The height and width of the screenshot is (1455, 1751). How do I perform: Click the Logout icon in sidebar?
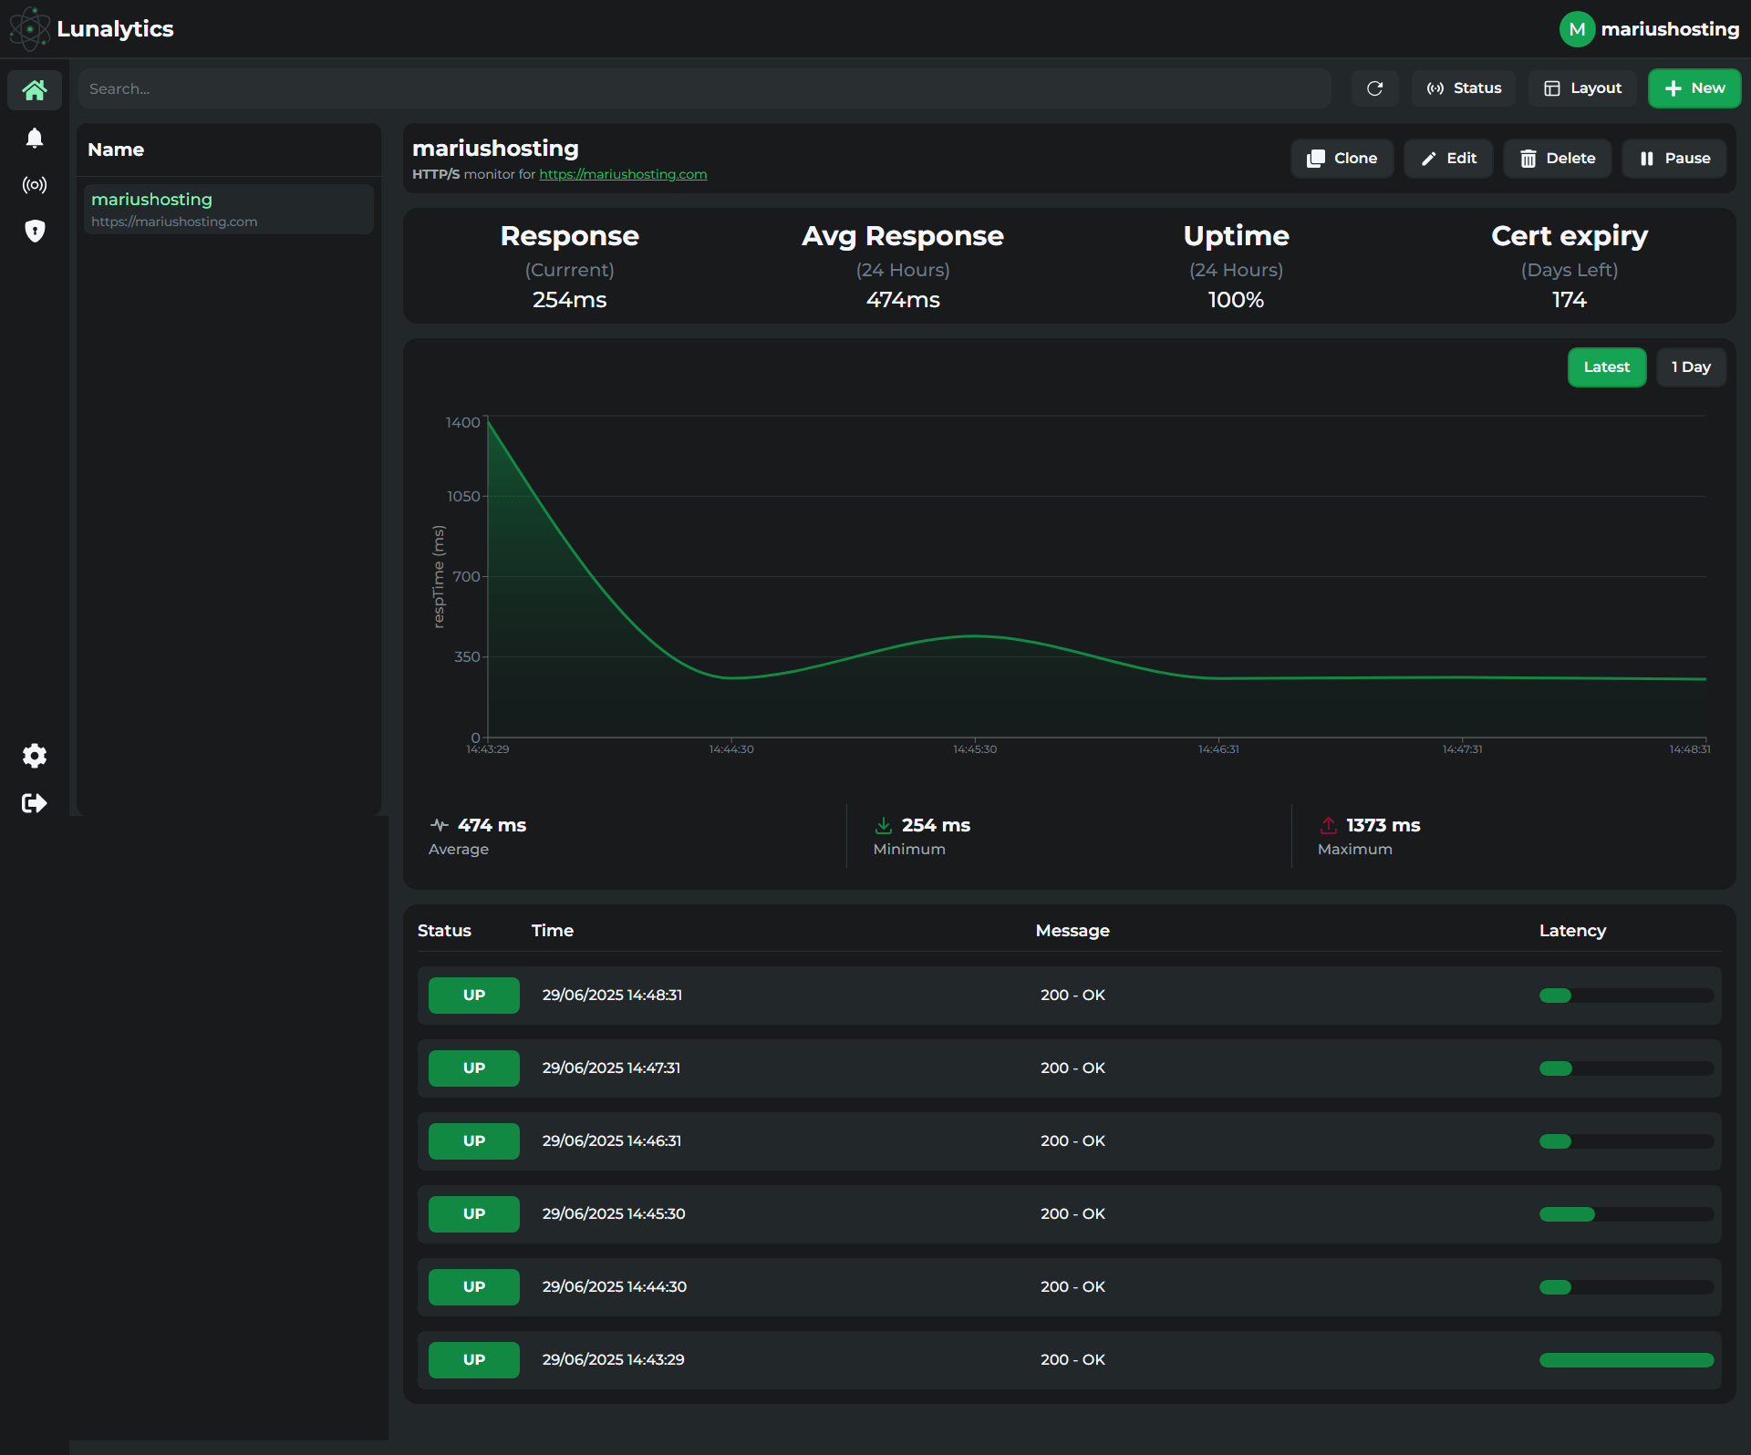(35, 803)
